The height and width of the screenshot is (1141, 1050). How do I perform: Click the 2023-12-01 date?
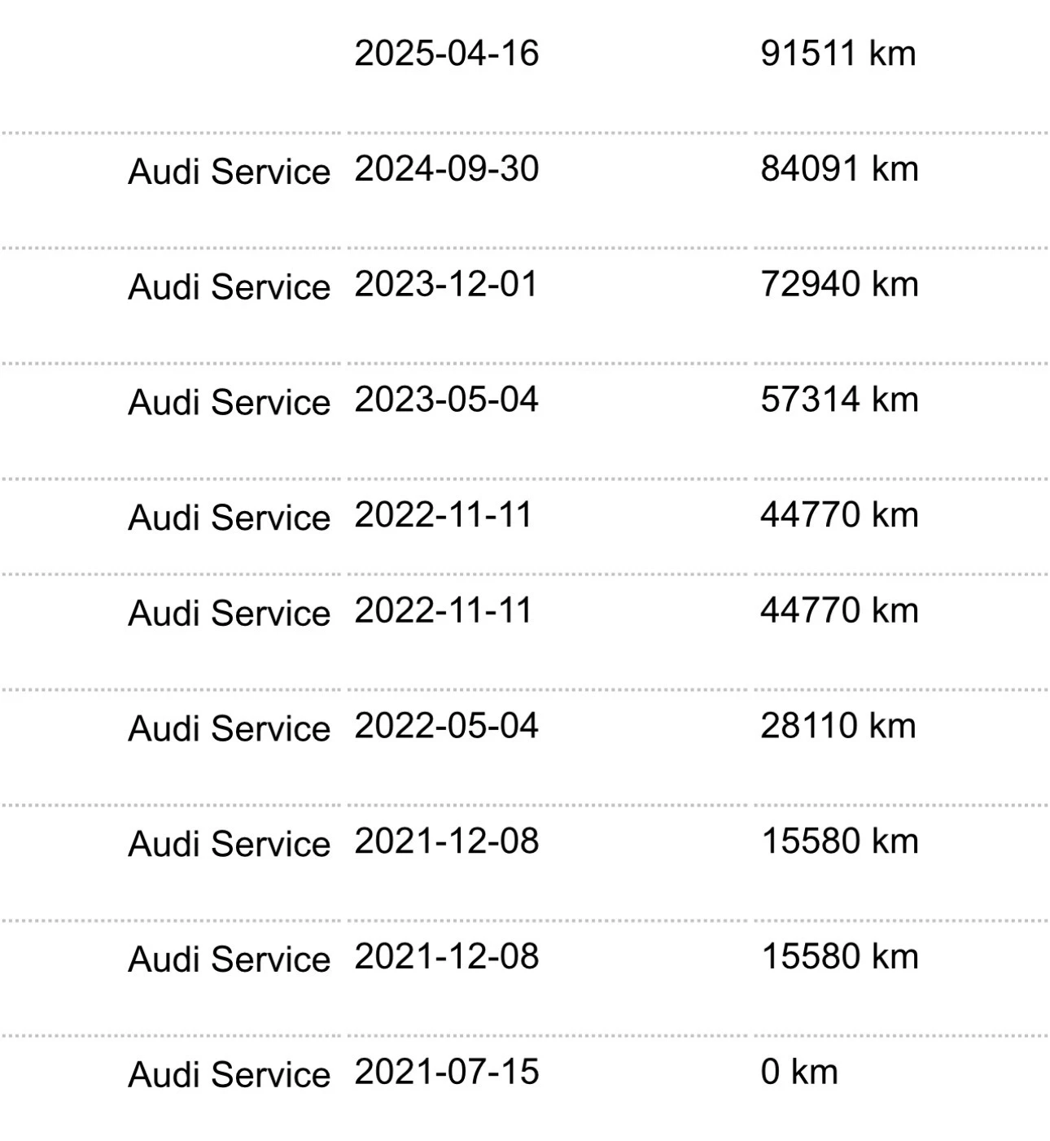(446, 285)
